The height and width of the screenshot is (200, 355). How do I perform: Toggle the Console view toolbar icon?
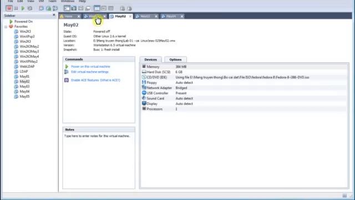[104, 8]
